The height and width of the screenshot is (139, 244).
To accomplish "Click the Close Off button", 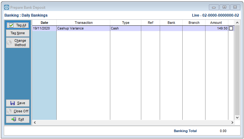I will point(18,111).
